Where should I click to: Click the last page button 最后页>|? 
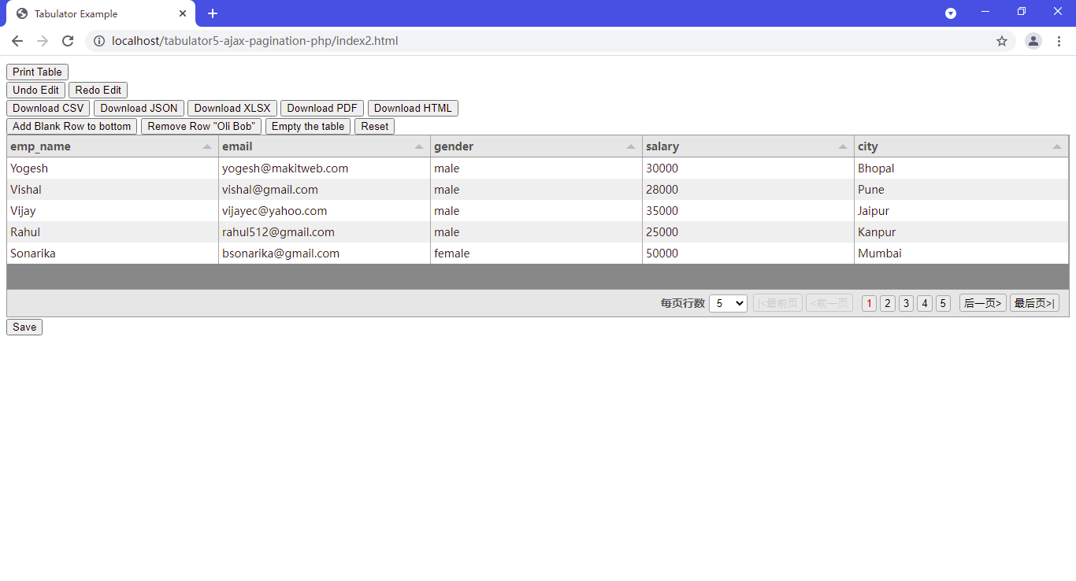[1034, 303]
